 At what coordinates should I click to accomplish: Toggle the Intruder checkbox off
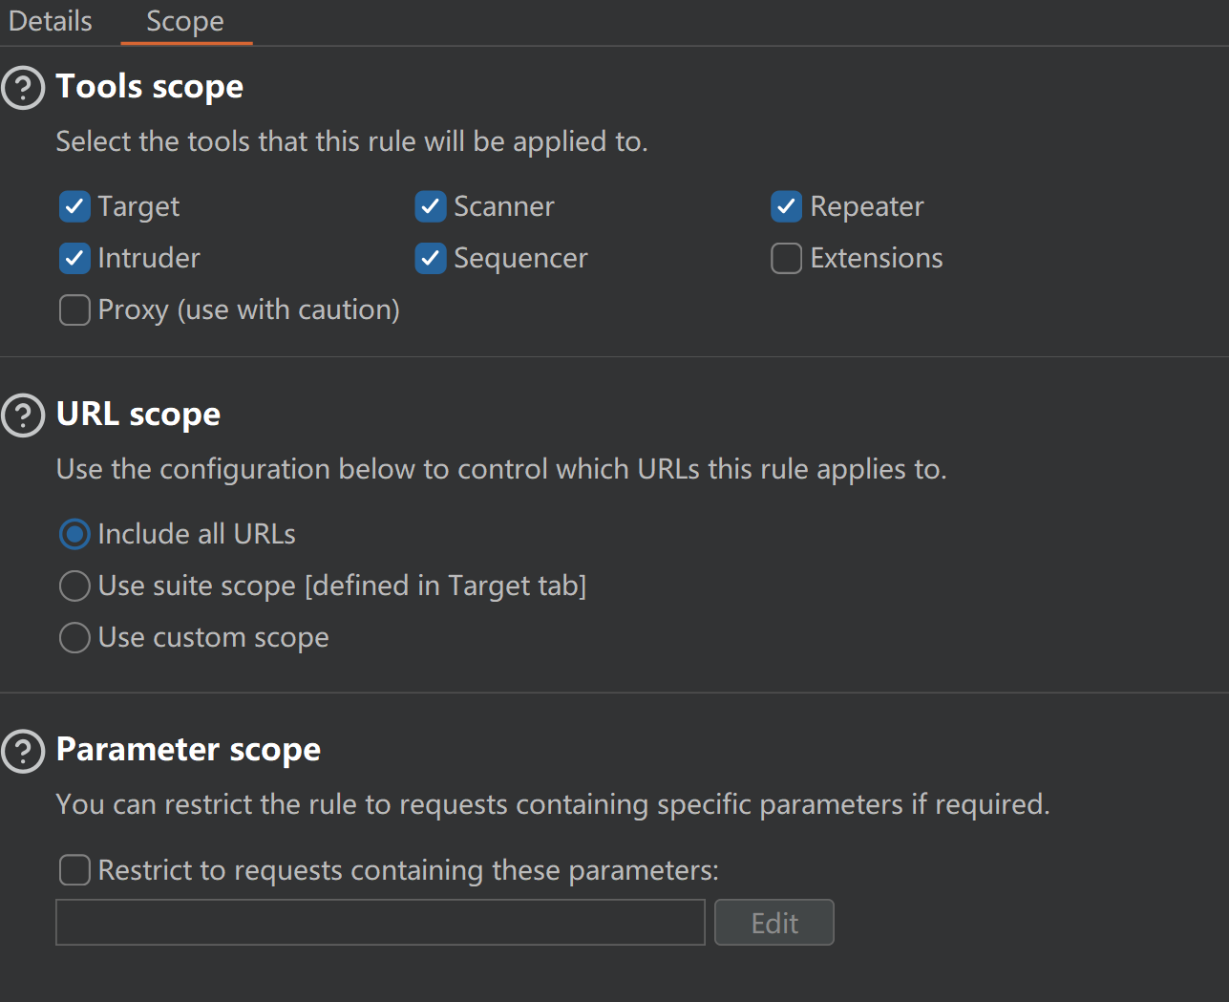[74, 258]
